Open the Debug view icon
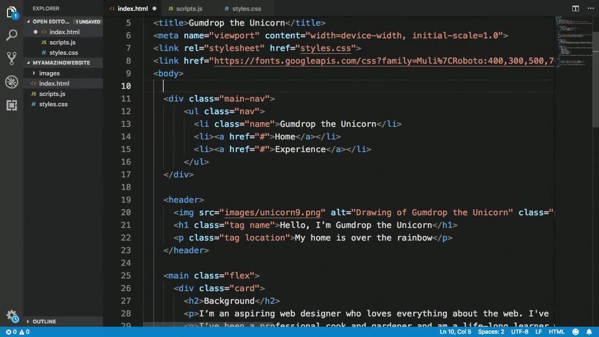599x337 pixels. point(12,82)
